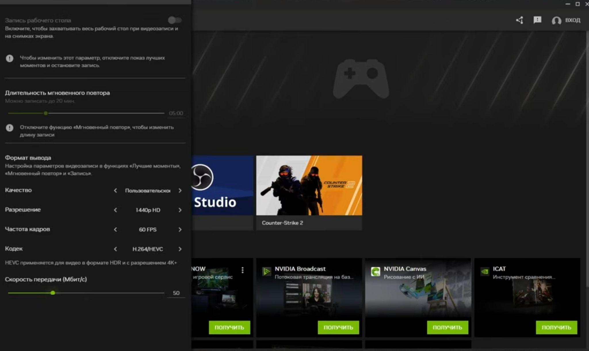Click ПОЛУЧИТЬ on the NOW card
Image resolution: width=589 pixels, height=351 pixels.
pyautogui.click(x=230, y=327)
